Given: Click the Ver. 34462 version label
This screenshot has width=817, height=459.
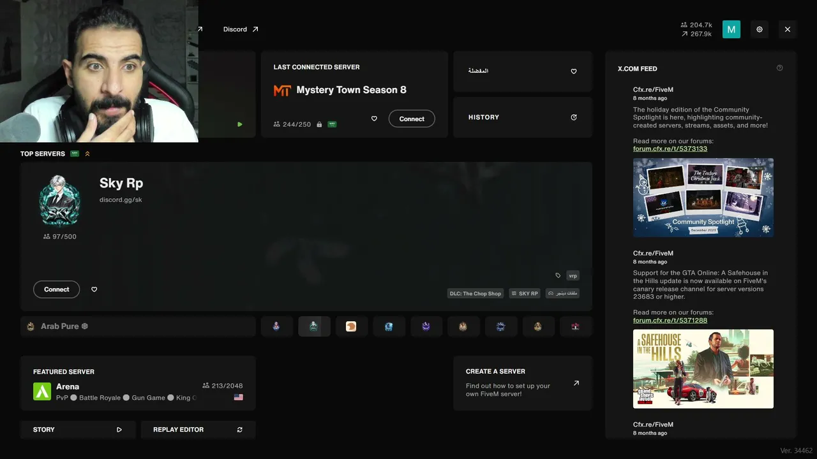Looking at the screenshot, I should point(797,451).
